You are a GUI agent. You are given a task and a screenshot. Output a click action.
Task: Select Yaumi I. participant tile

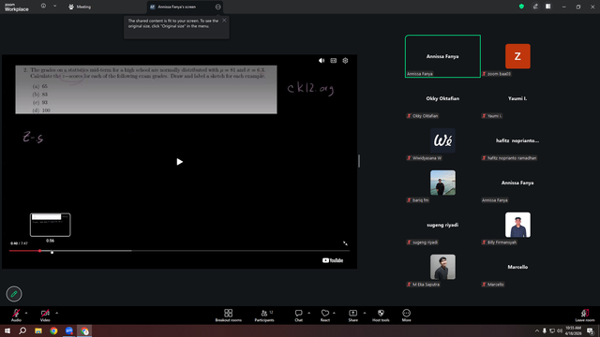tap(517, 98)
